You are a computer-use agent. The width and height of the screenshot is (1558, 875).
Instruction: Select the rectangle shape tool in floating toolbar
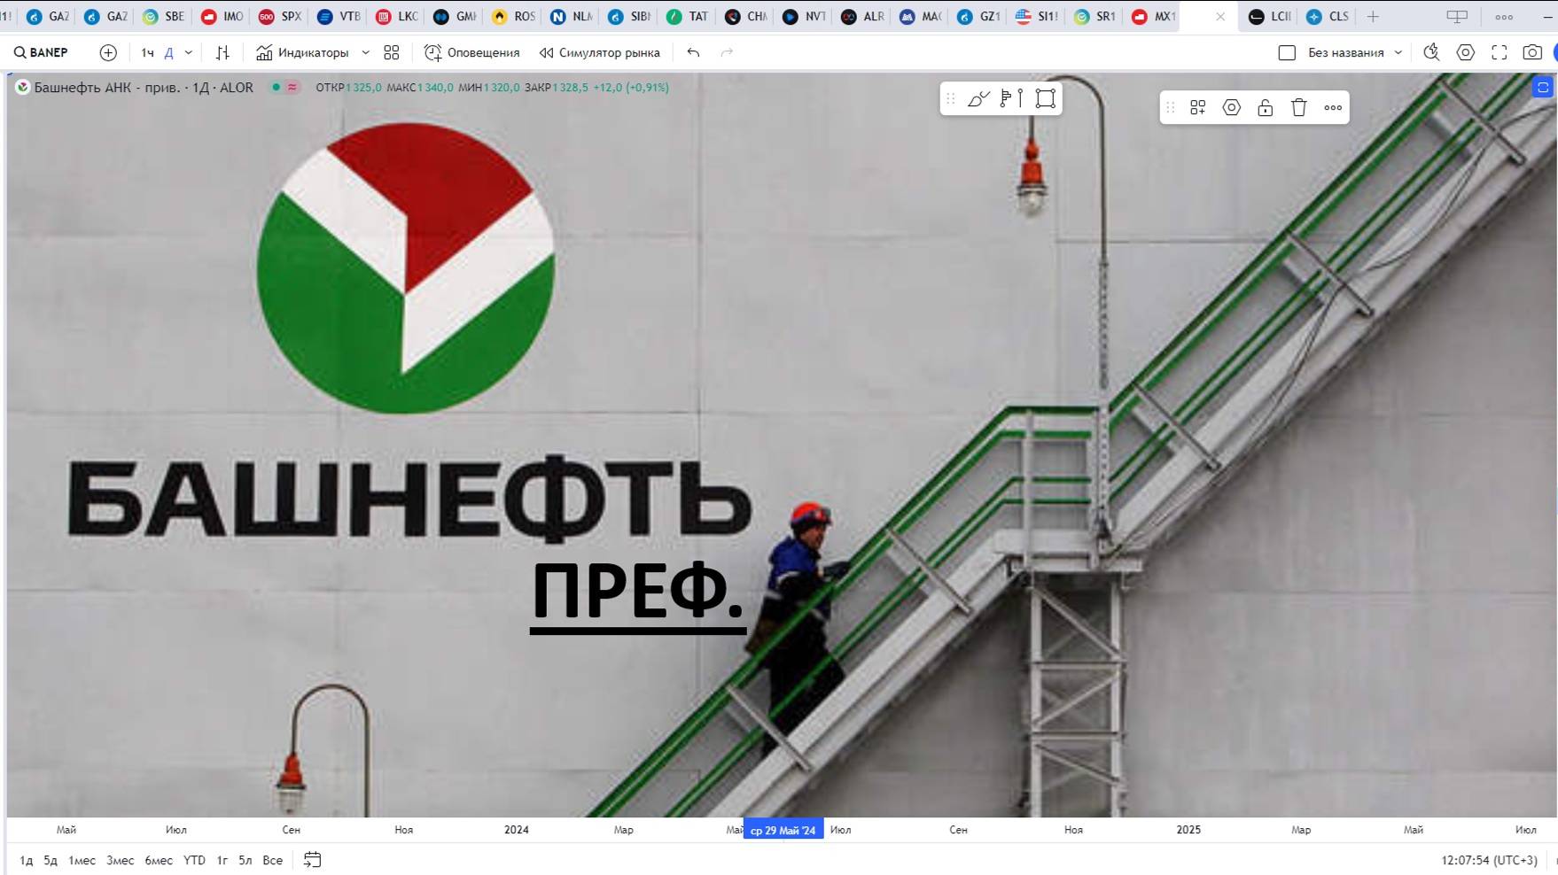[1046, 98]
